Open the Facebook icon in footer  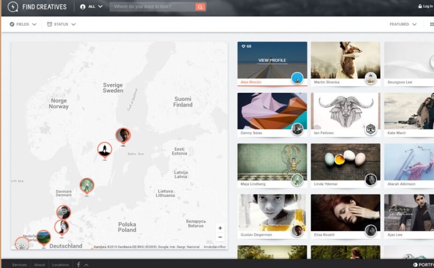[x=79, y=265]
